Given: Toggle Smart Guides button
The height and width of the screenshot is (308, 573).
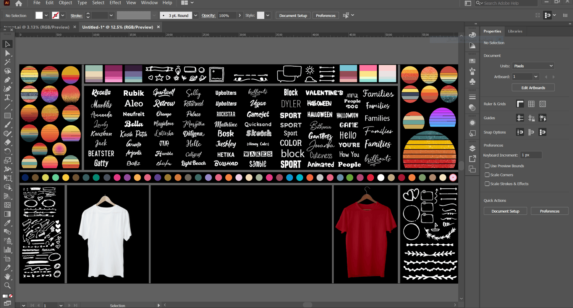Looking at the screenshot, I should [542, 118].
